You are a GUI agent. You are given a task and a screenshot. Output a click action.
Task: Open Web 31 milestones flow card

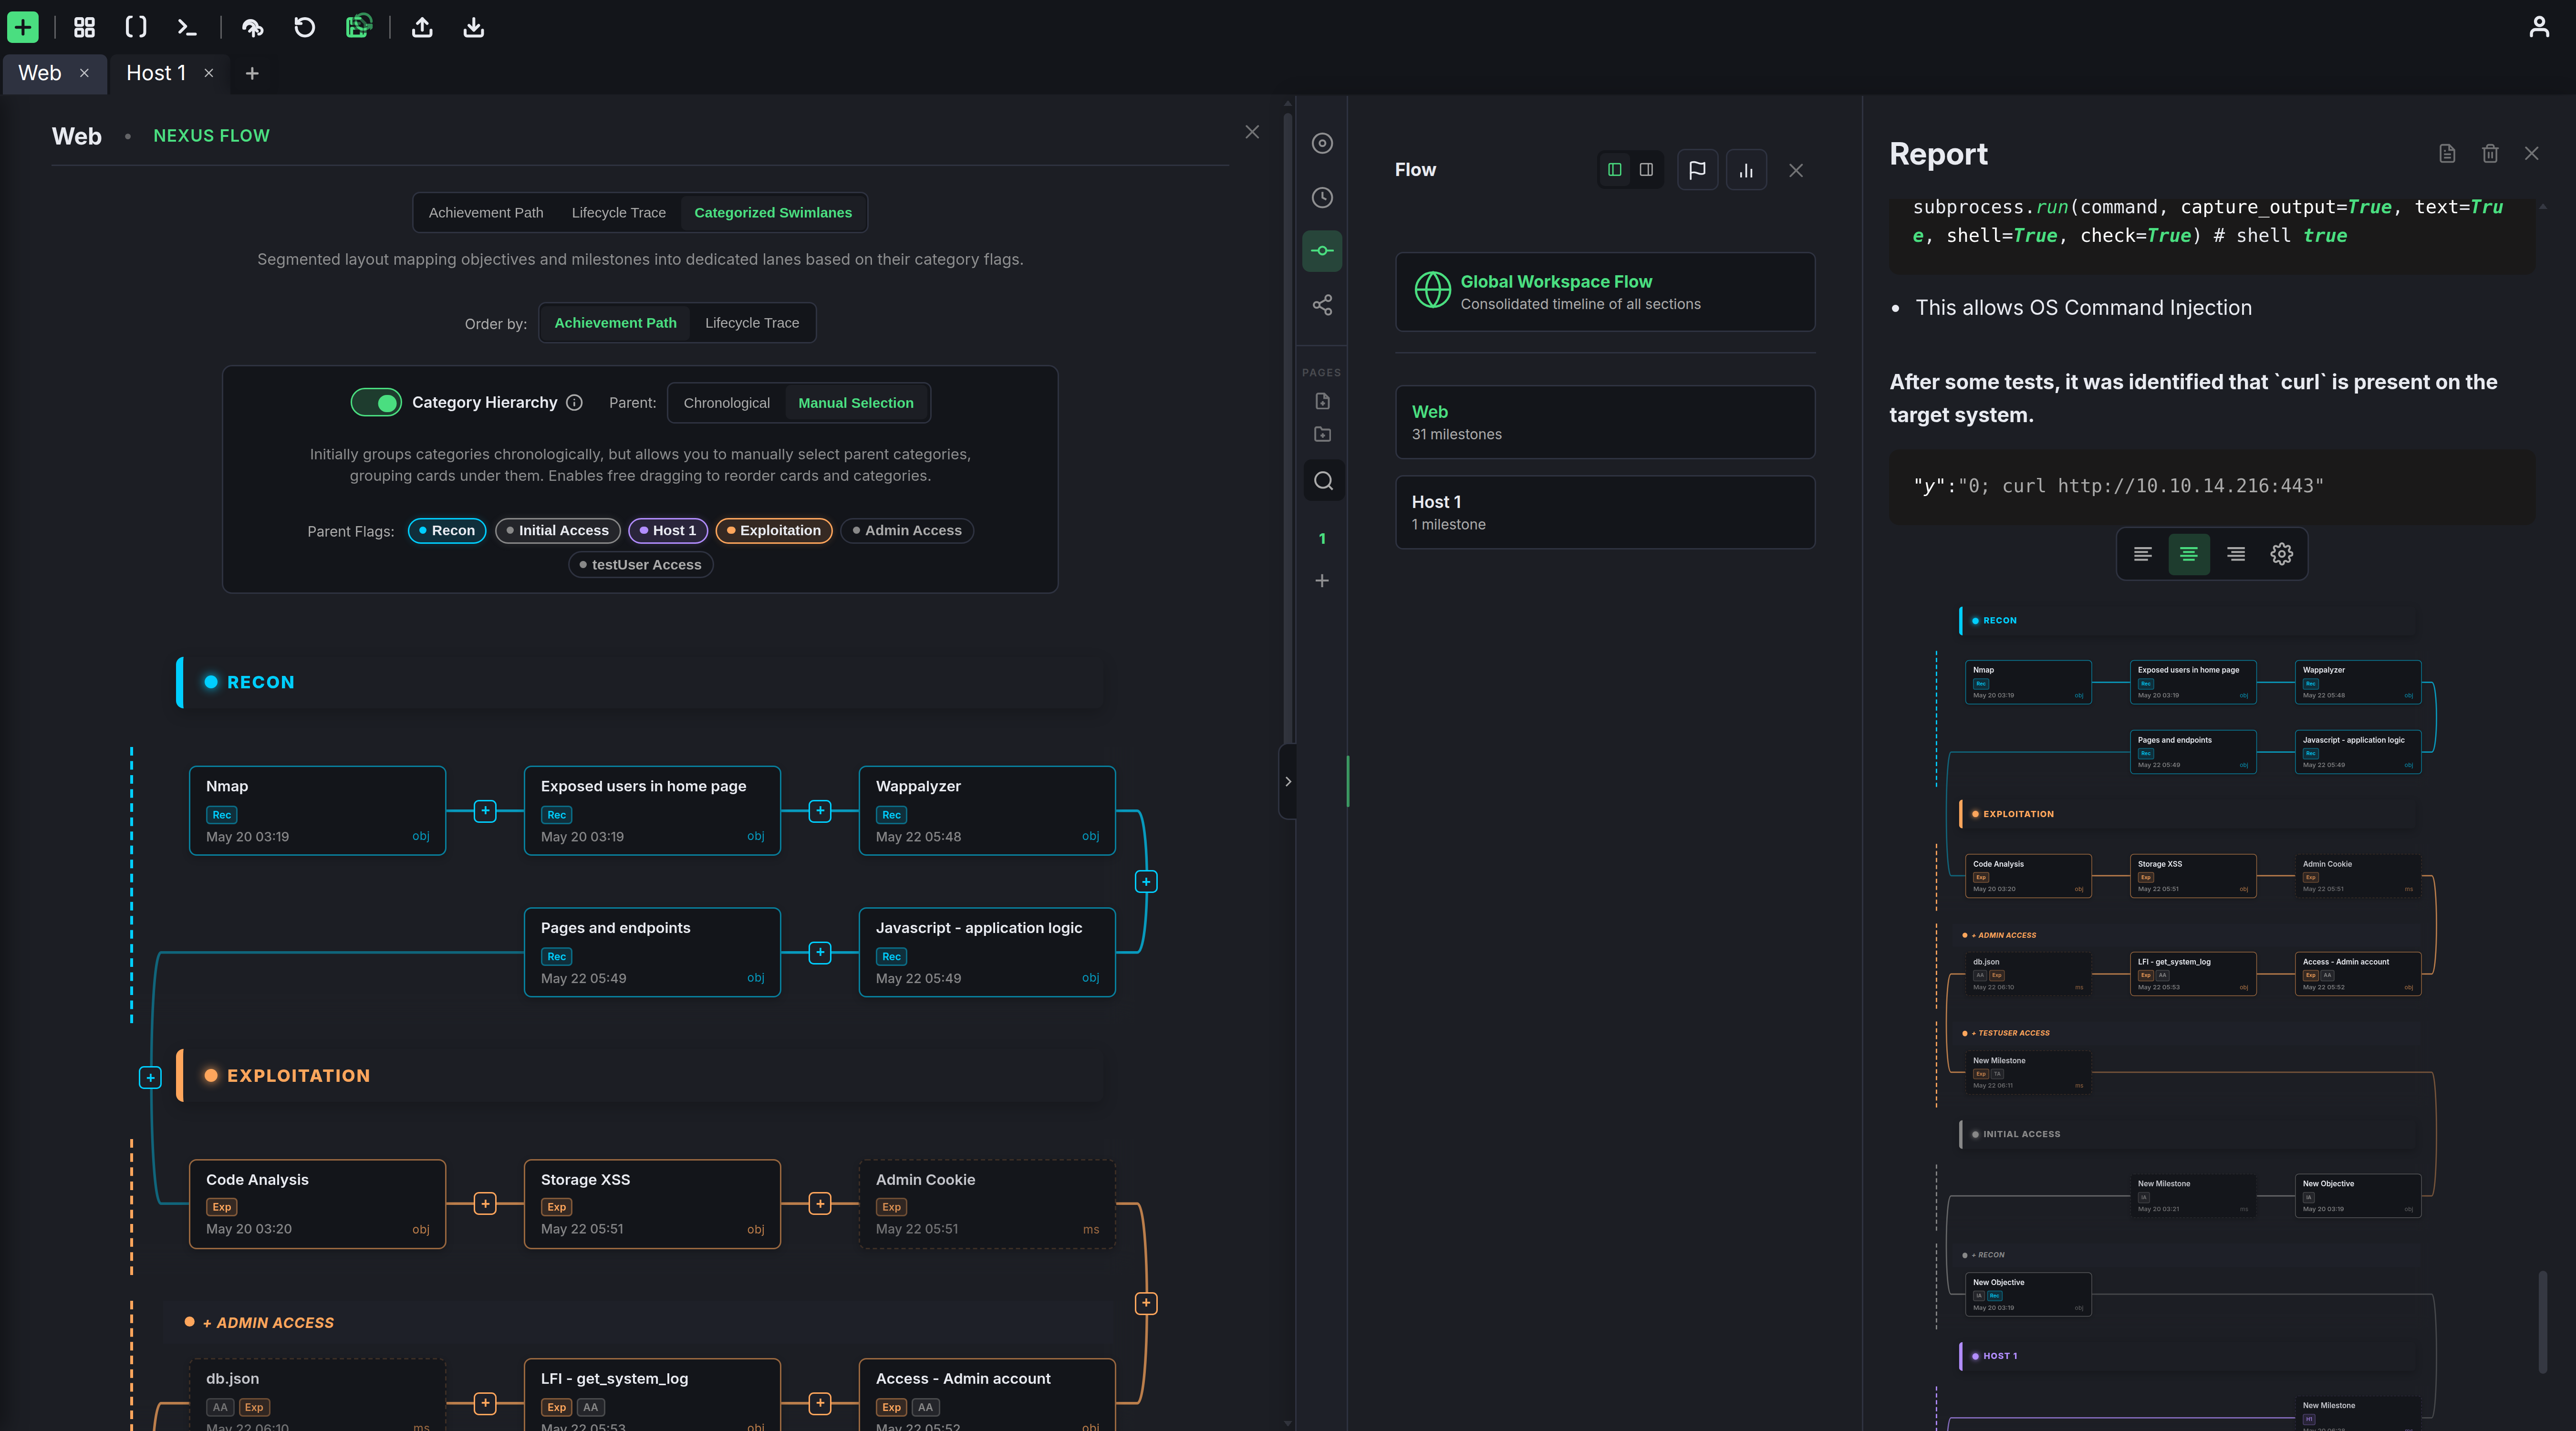coord(1605,422)
